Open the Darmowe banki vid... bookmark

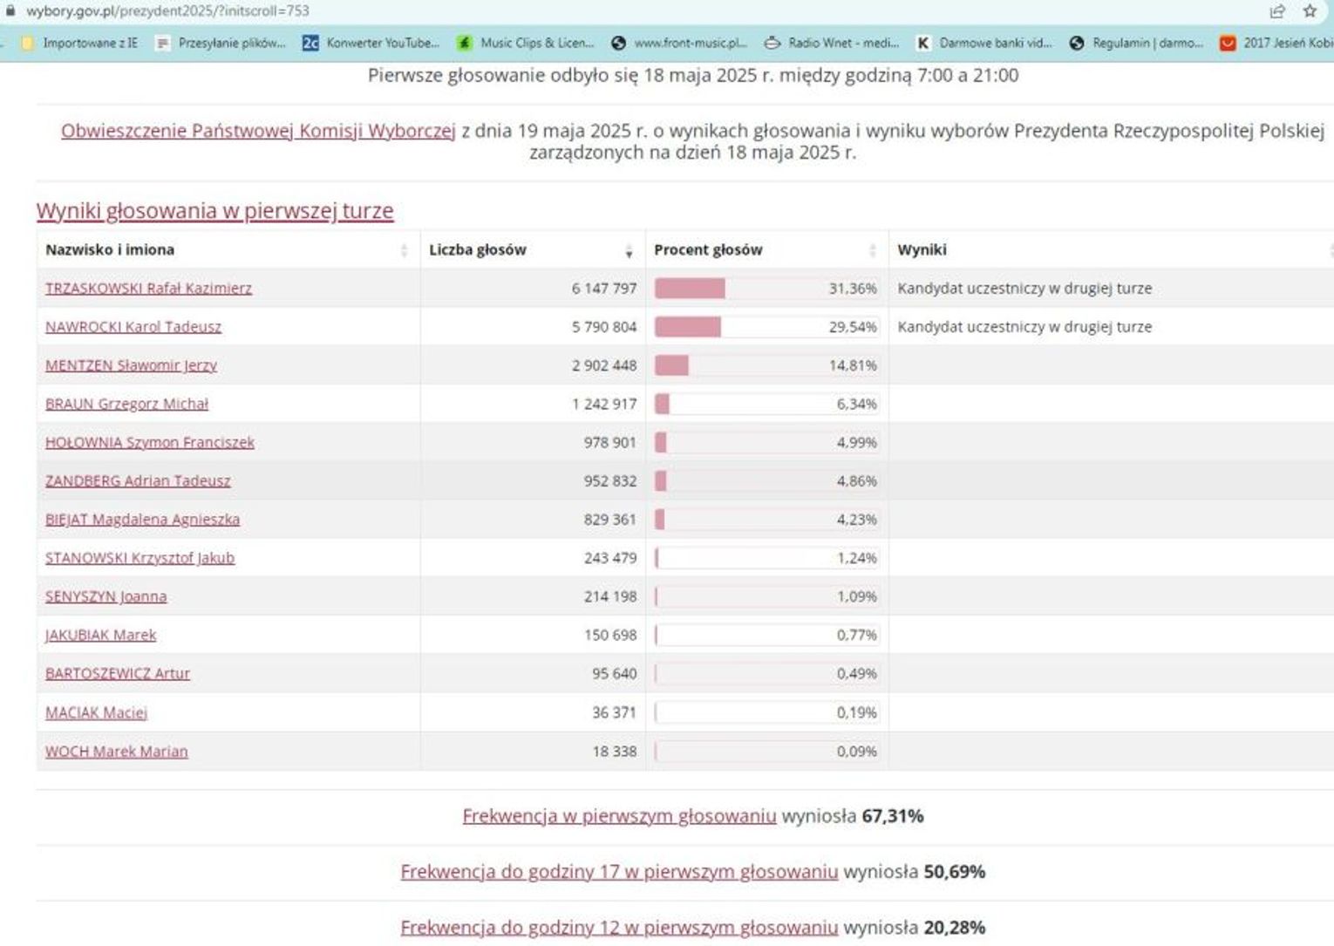click(x=983, y=43)
